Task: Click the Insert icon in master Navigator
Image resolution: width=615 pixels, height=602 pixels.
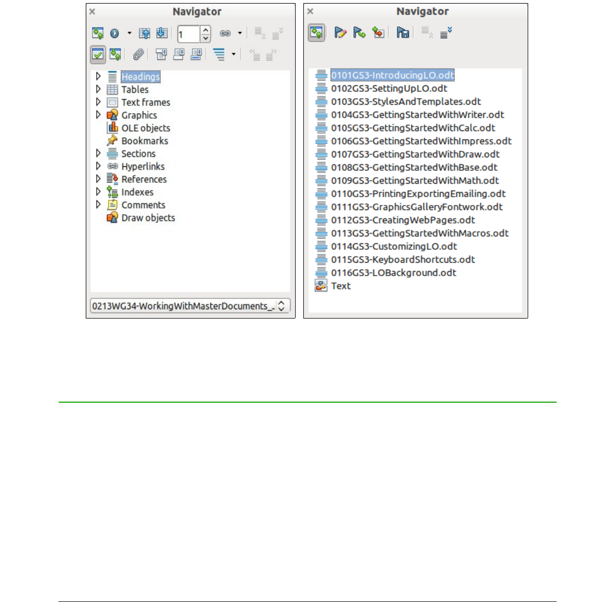Action: pyautogui.click(x=378, y=33)
